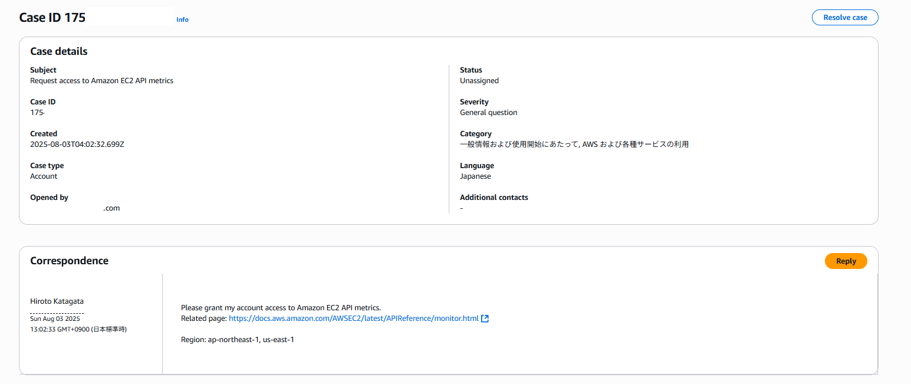
Task: Select the created timestamp 2025-08-03T04:02:32.699Z
Action: pos(77,145)
